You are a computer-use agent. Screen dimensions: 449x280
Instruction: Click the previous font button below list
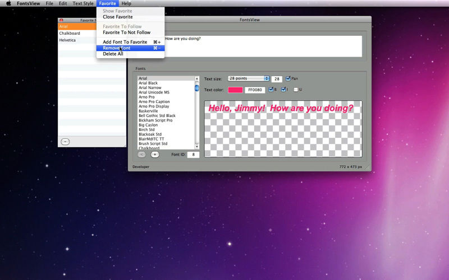point(141,155)
